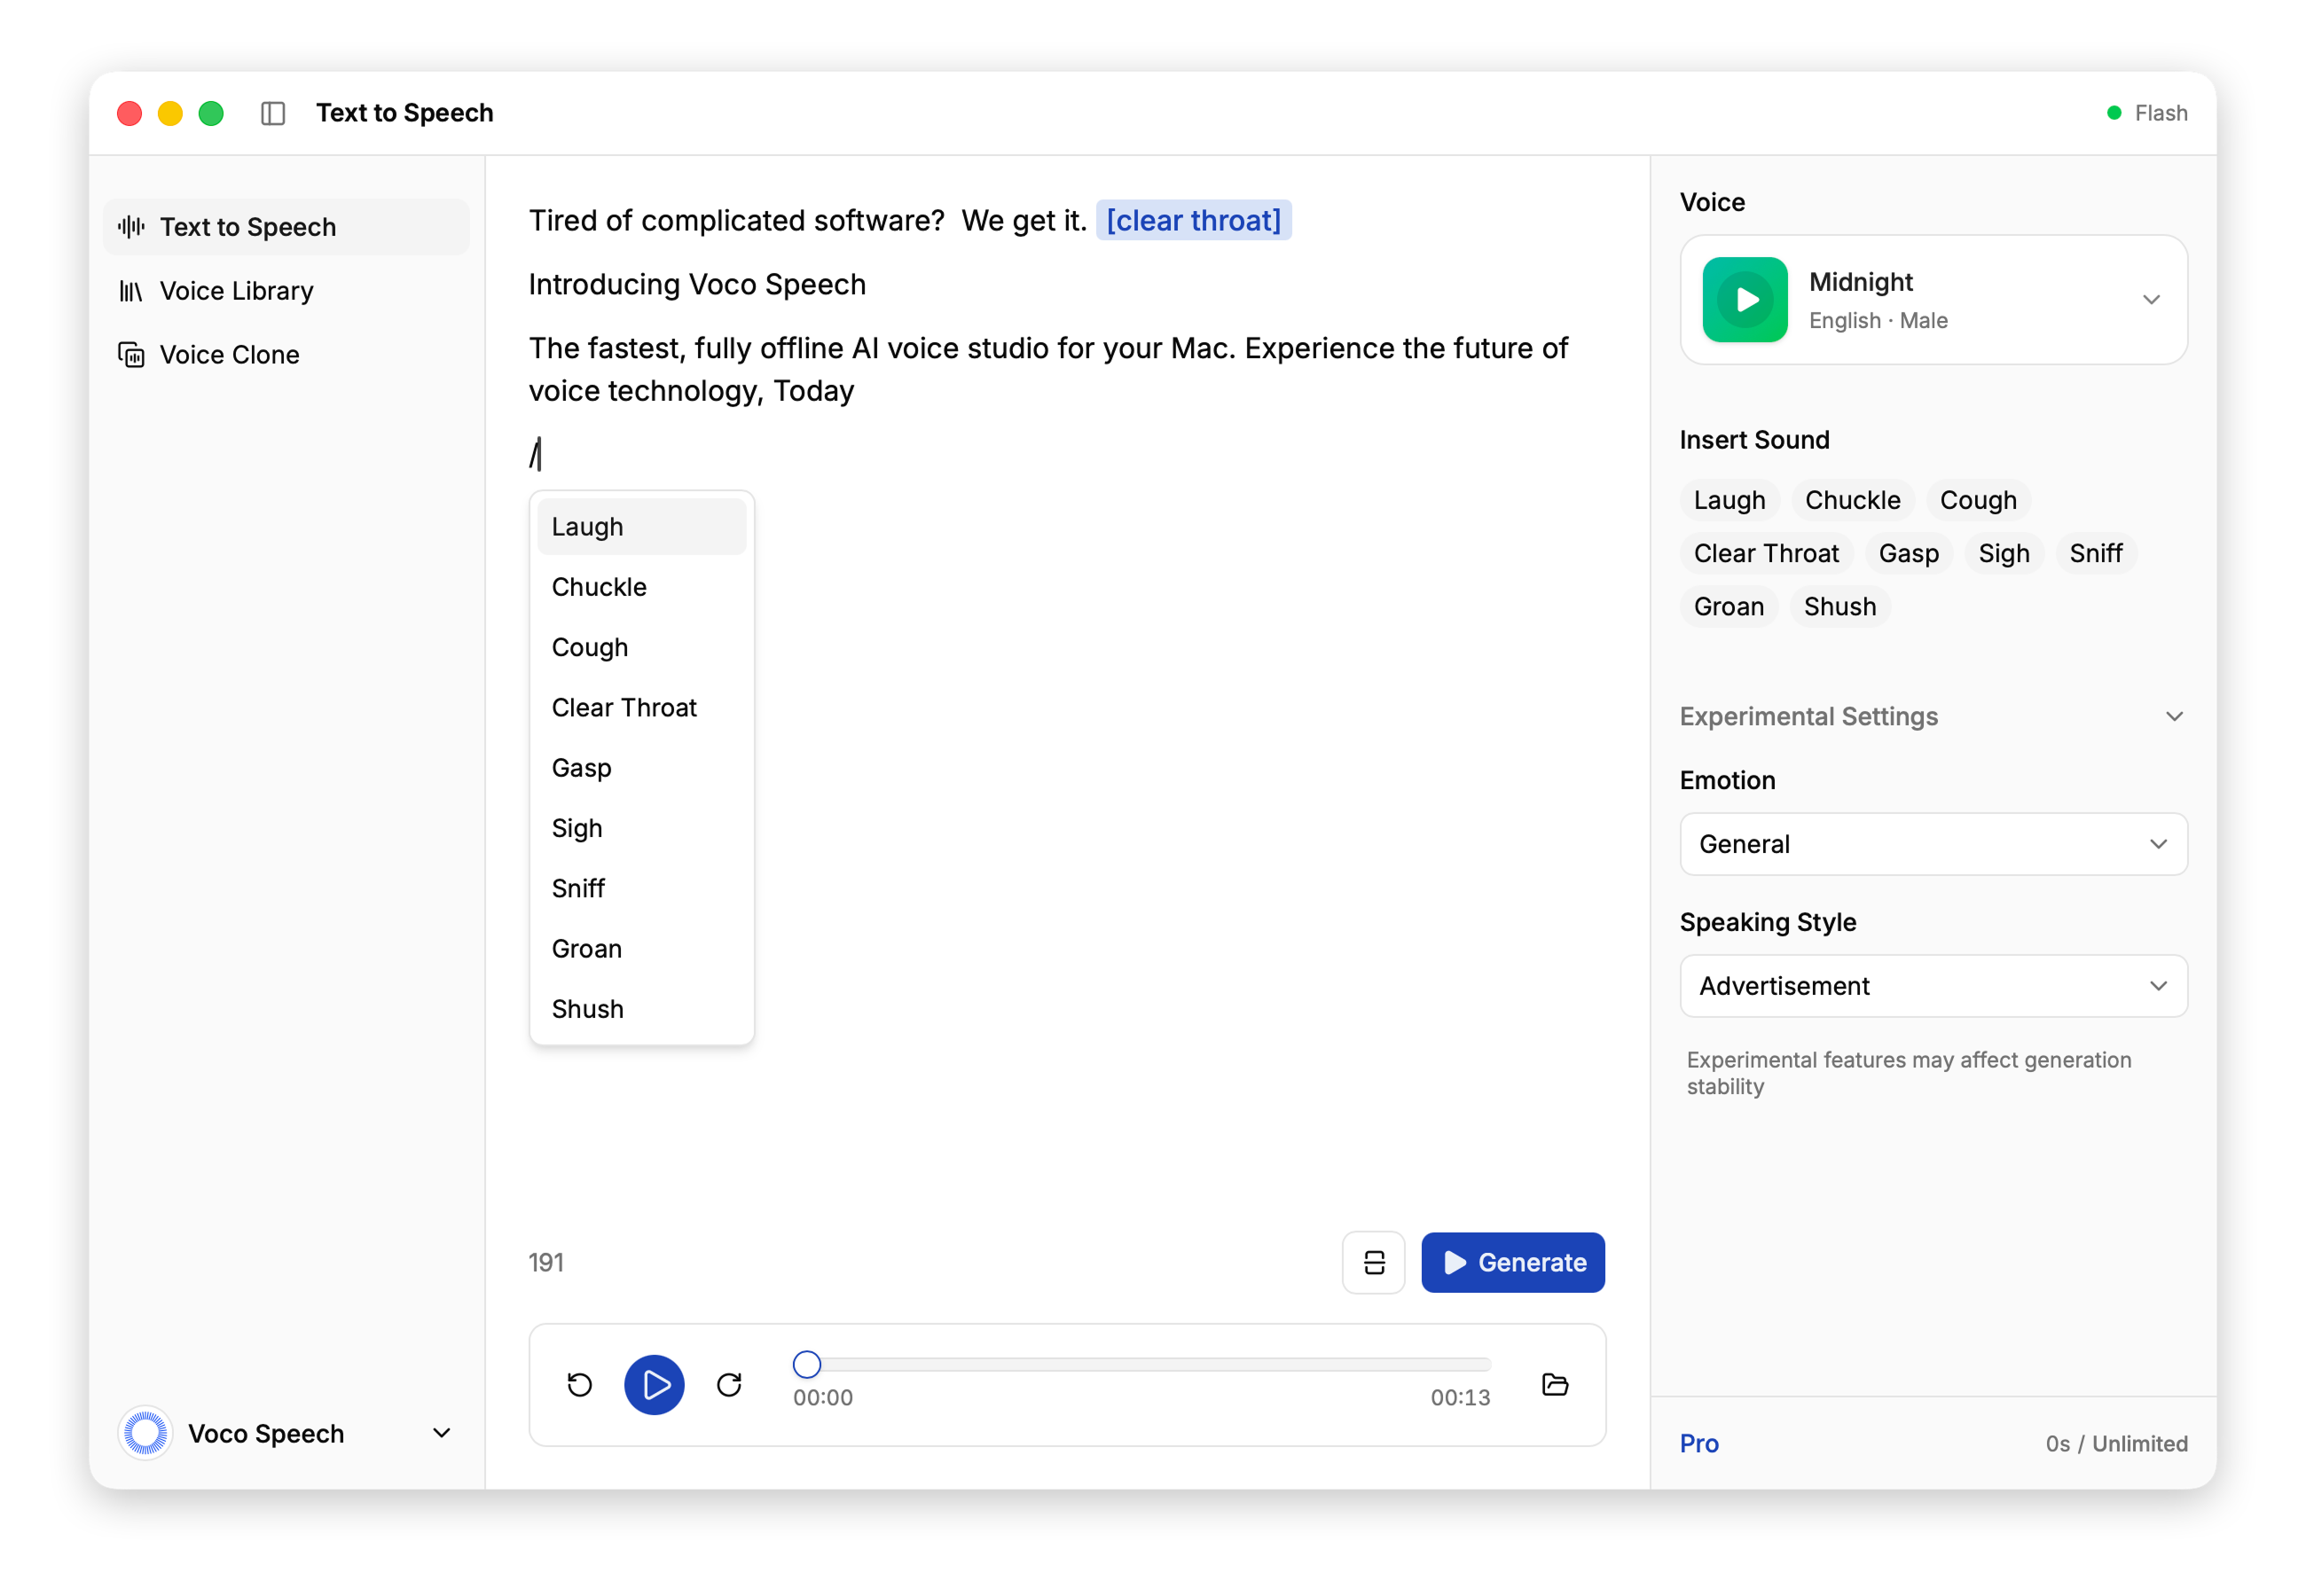This screenshot has height=1596, width=2306.
Task: Play a preview of the Midnight voice
Action: (1744, 299)
